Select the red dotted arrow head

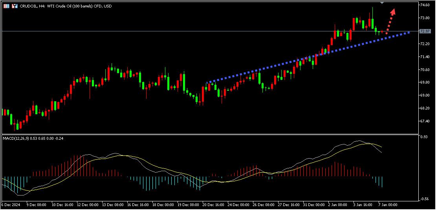click(393, 11)
